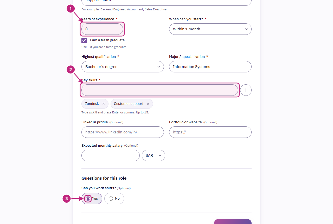This screenshot has width=333, height=224.
Task: Select No for shift work
Action: (114, 199)
